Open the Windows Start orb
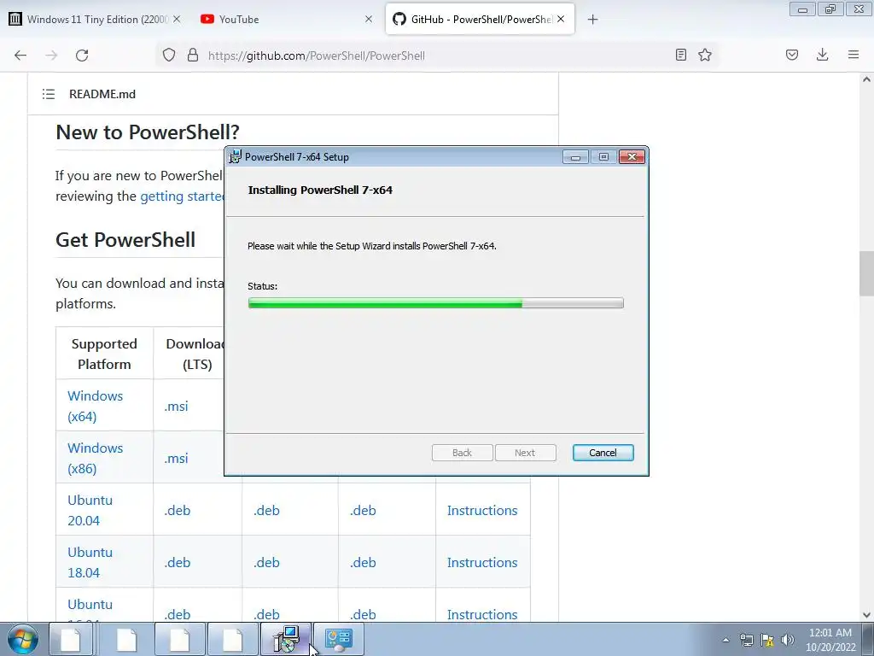The height and width of the screenshot is (656, 874). [x=23, y=639]
